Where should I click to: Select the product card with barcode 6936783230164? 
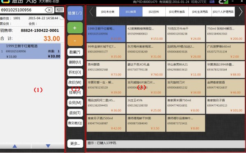point(225,69)
